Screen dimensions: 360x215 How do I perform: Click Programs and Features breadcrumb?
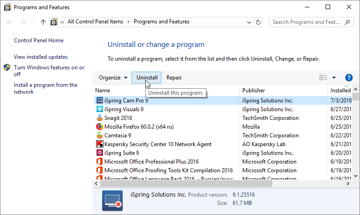162,22
